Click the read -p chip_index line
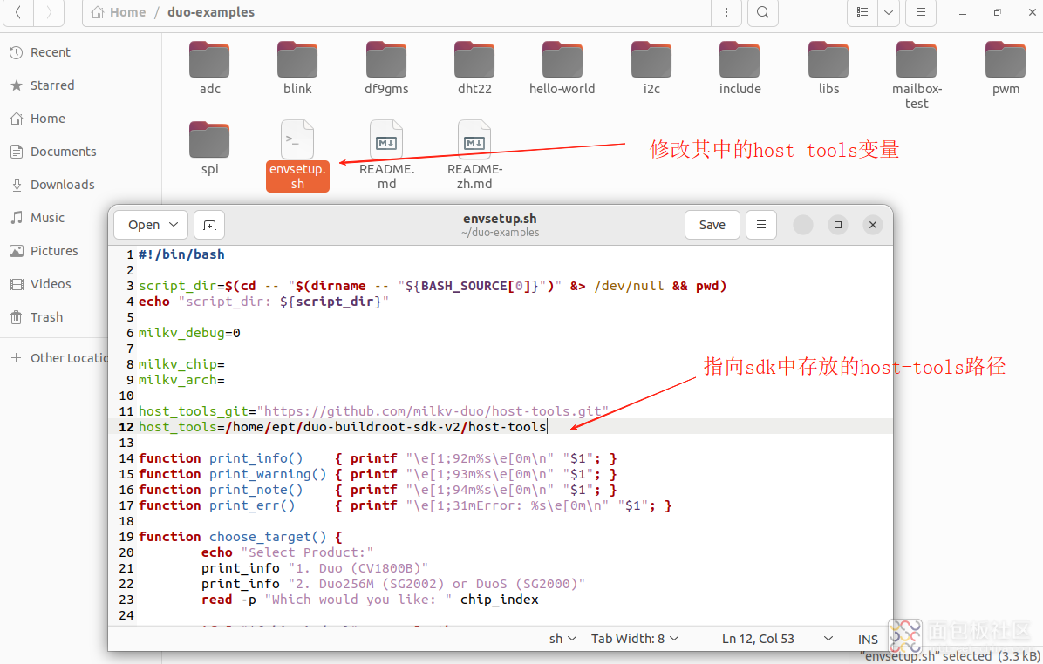Viewport: 1043px width, 664px height. click(x=370, y=600)
